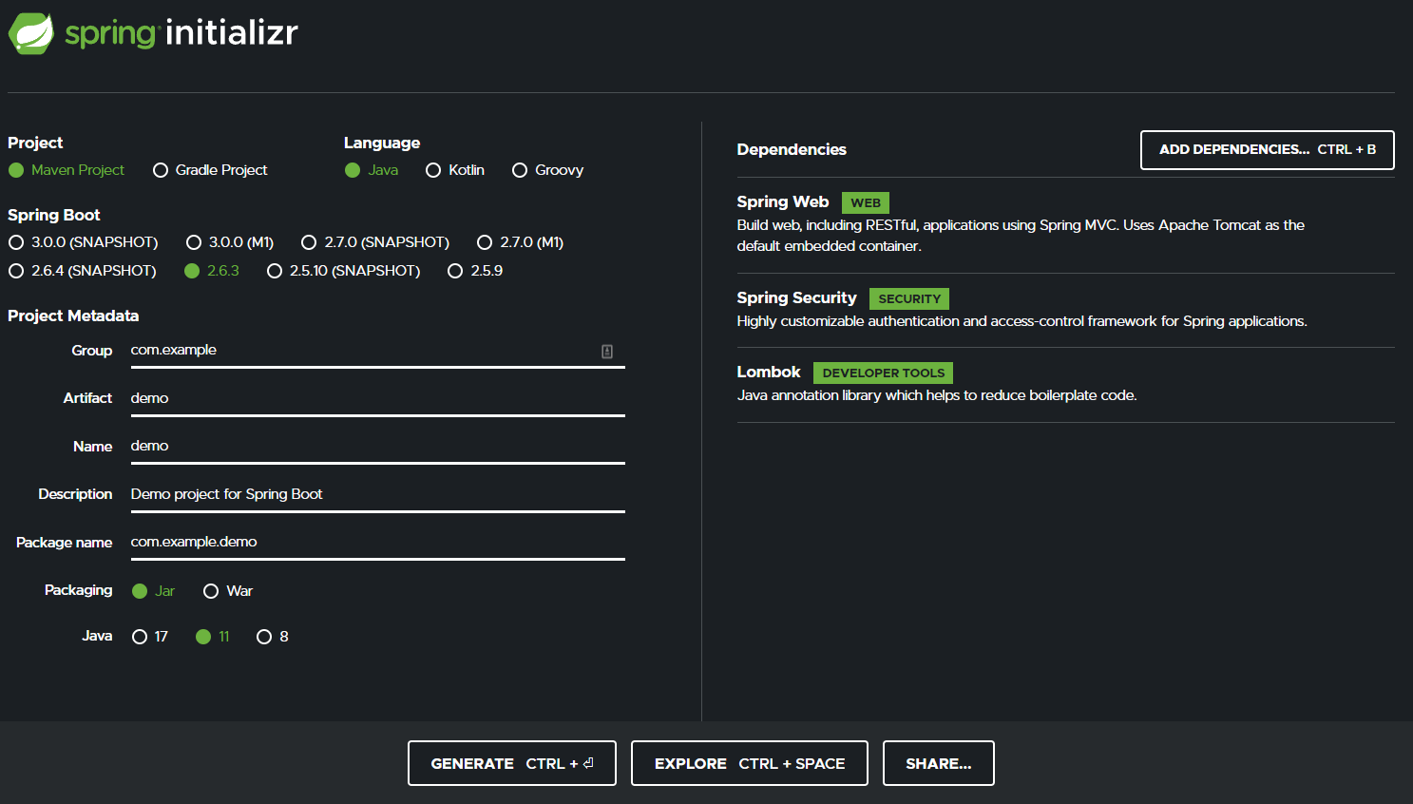Click the Spring Security dependency entry
This screenshot has height=804, width=1413.
pyautogui.click(x=1065, y=310)
